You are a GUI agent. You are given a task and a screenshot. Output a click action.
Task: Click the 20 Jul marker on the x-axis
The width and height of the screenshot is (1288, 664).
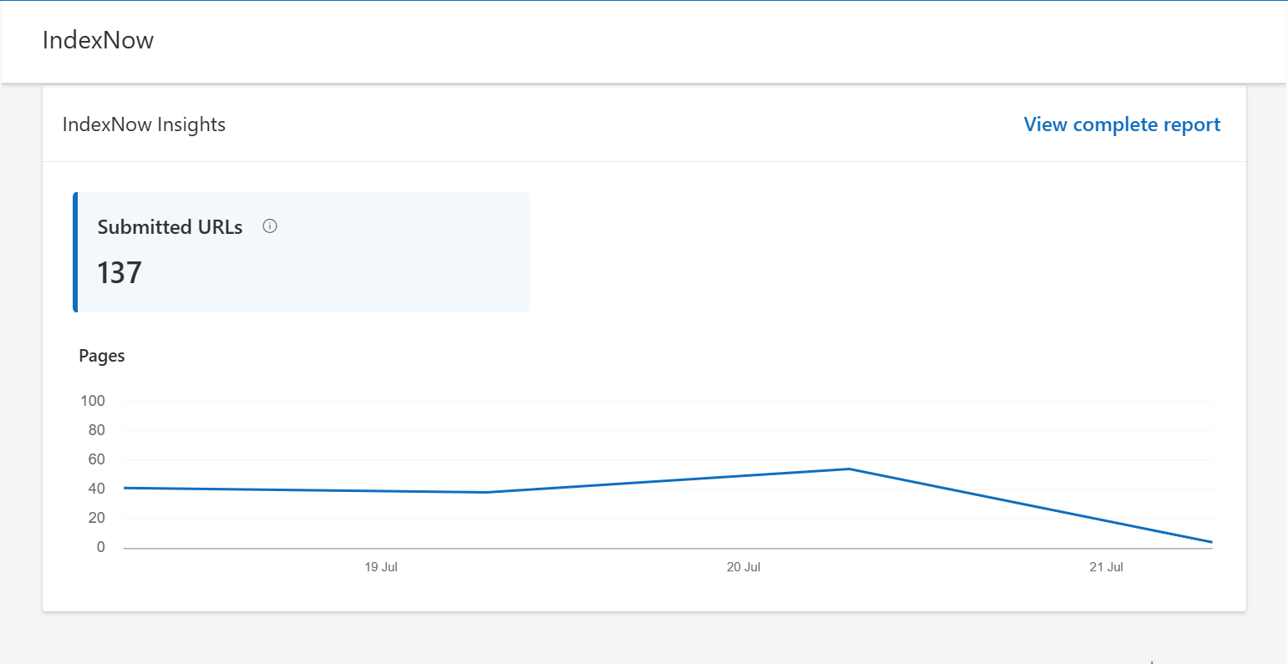[x=744, y=566]
